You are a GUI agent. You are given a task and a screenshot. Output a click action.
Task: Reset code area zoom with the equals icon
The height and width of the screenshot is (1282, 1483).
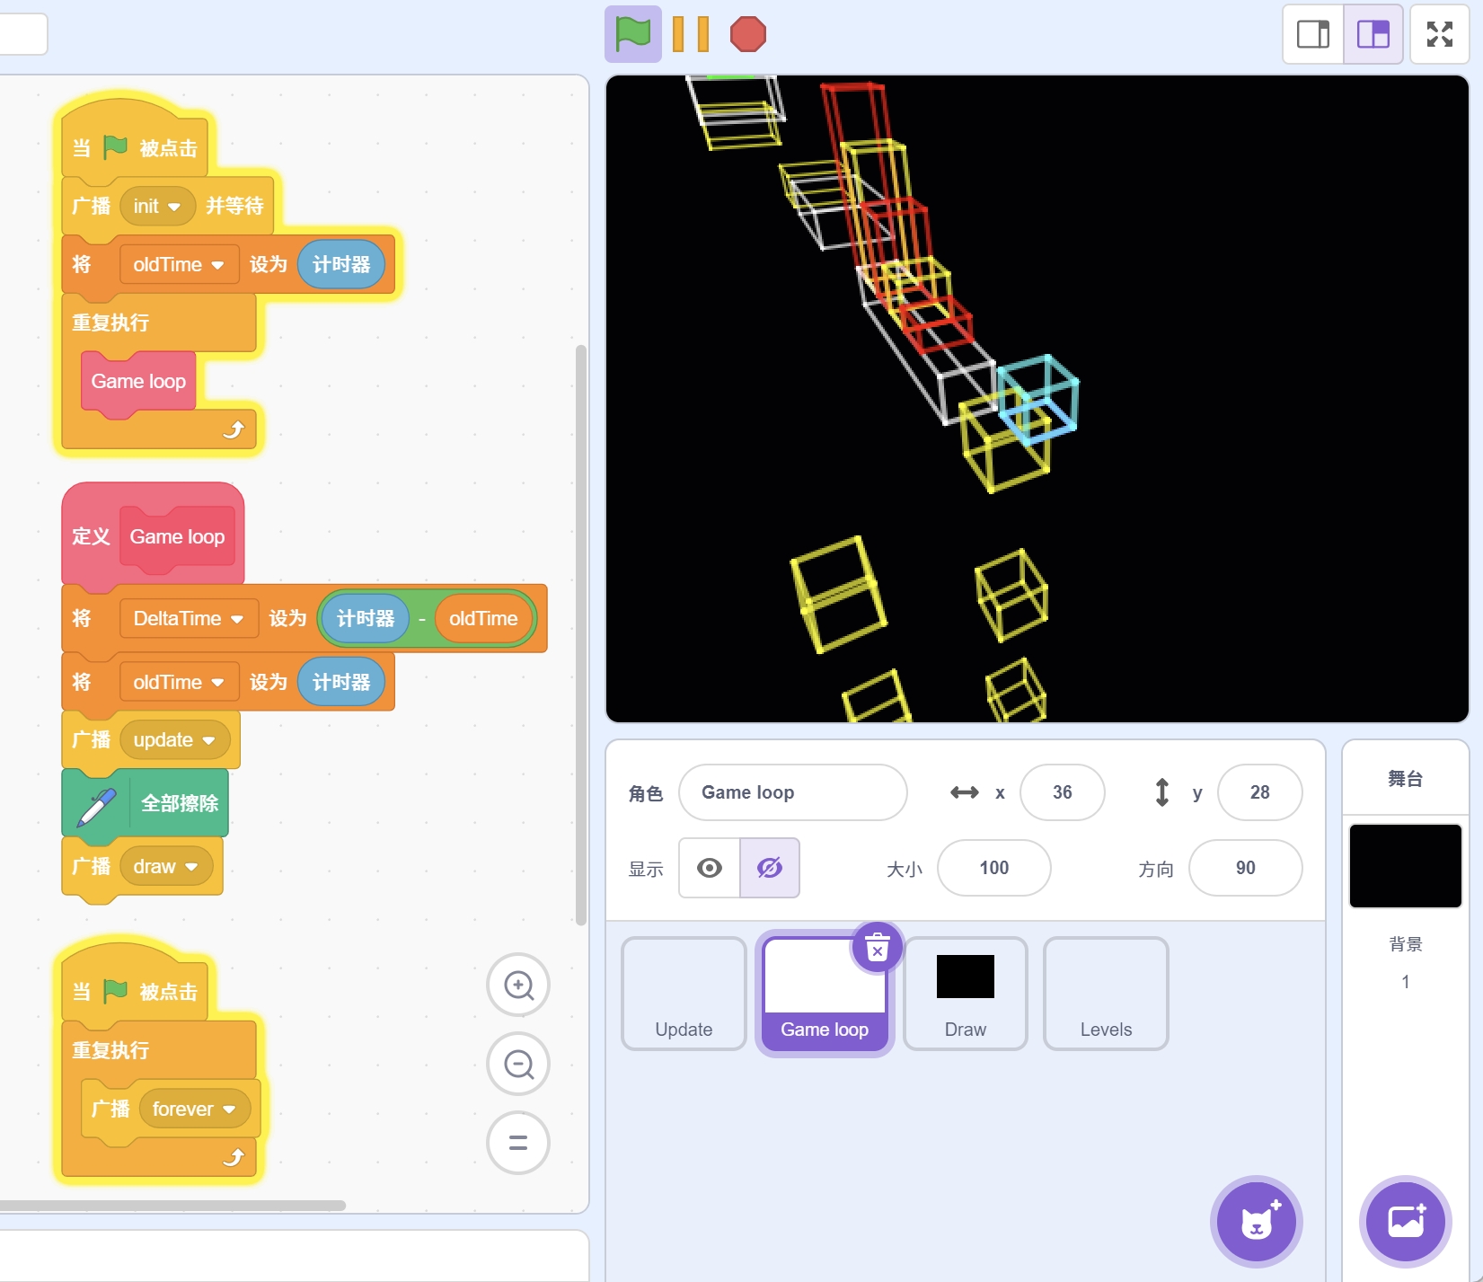click(518, 1143)
